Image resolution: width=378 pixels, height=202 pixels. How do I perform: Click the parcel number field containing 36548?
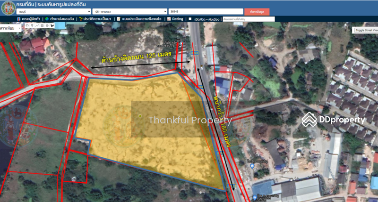tap(206, 11)
